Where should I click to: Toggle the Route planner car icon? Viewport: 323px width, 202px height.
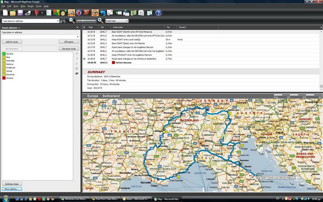tap(71, 13)
